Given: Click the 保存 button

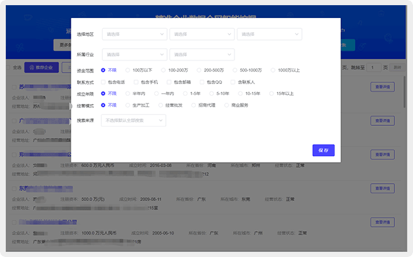Looking at the screenshot, I should [323, 150].
